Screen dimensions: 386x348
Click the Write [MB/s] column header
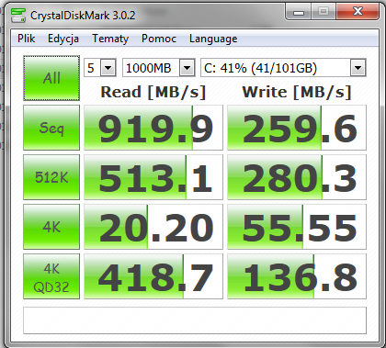click(x=297, y=92)
